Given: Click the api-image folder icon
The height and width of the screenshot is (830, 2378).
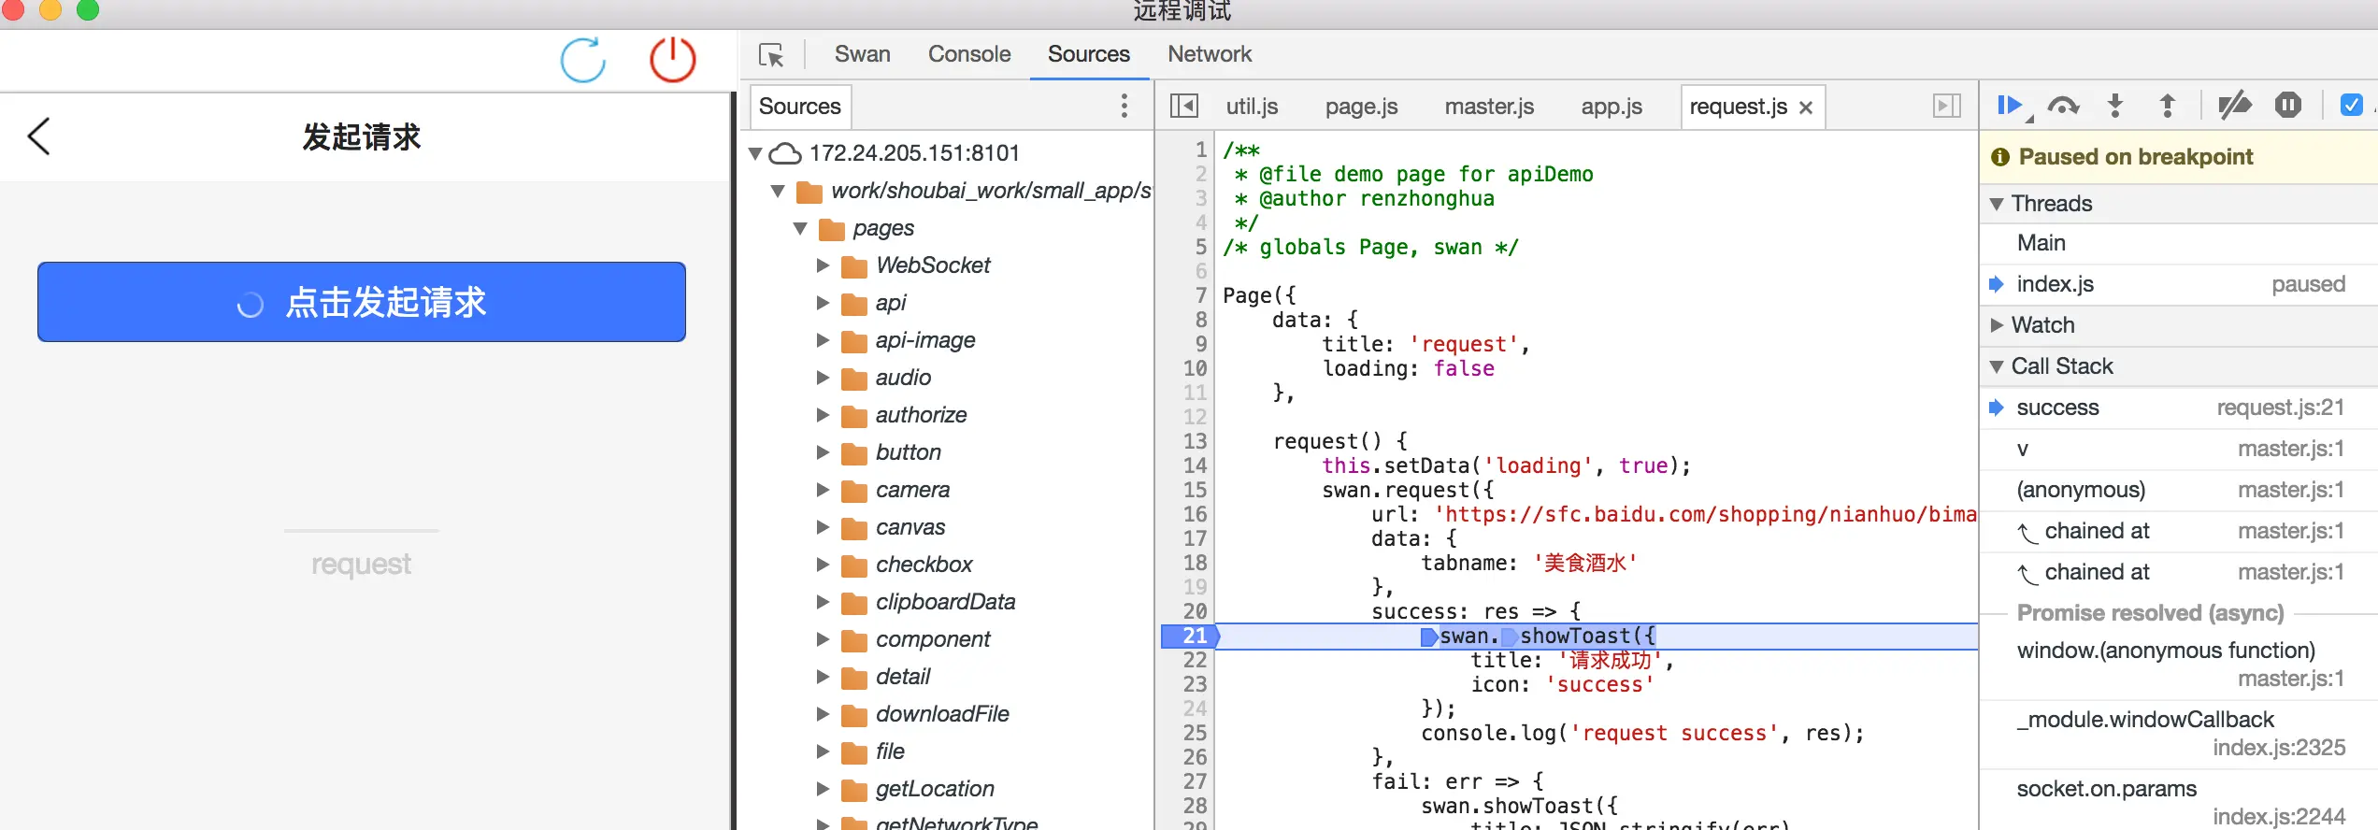Looking at the screenshot, I should pyautogui.click(x=854, y=341).
